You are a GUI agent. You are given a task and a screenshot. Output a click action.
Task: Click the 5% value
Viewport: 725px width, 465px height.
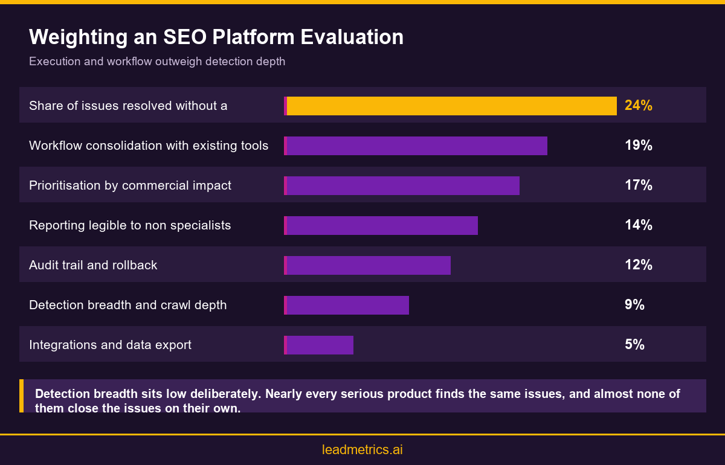click(634, 345)
